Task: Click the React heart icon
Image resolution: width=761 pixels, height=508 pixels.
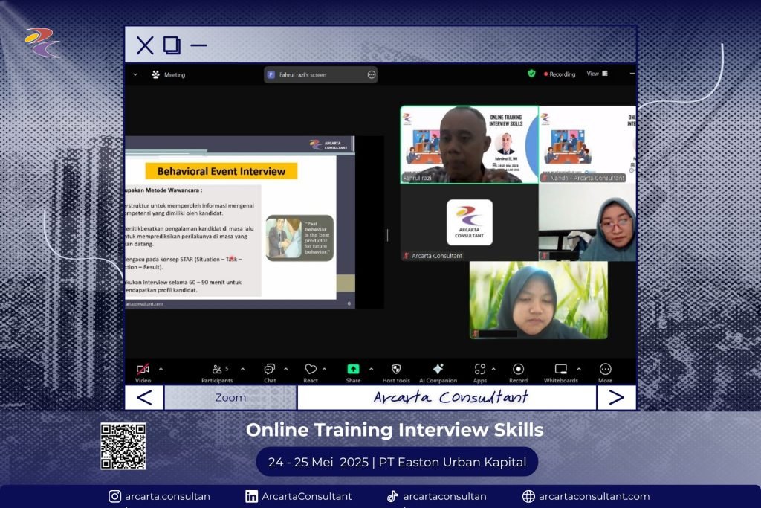Action: pyautogui.click(x=311, y=370)
